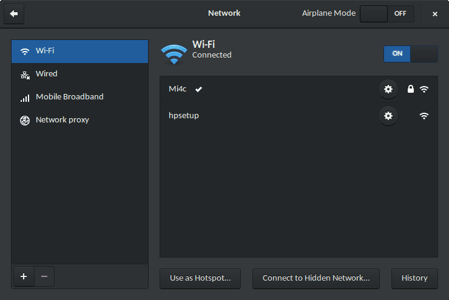Toggle Airplane Mode switch
Screen dimensions: 449x300
387,13
